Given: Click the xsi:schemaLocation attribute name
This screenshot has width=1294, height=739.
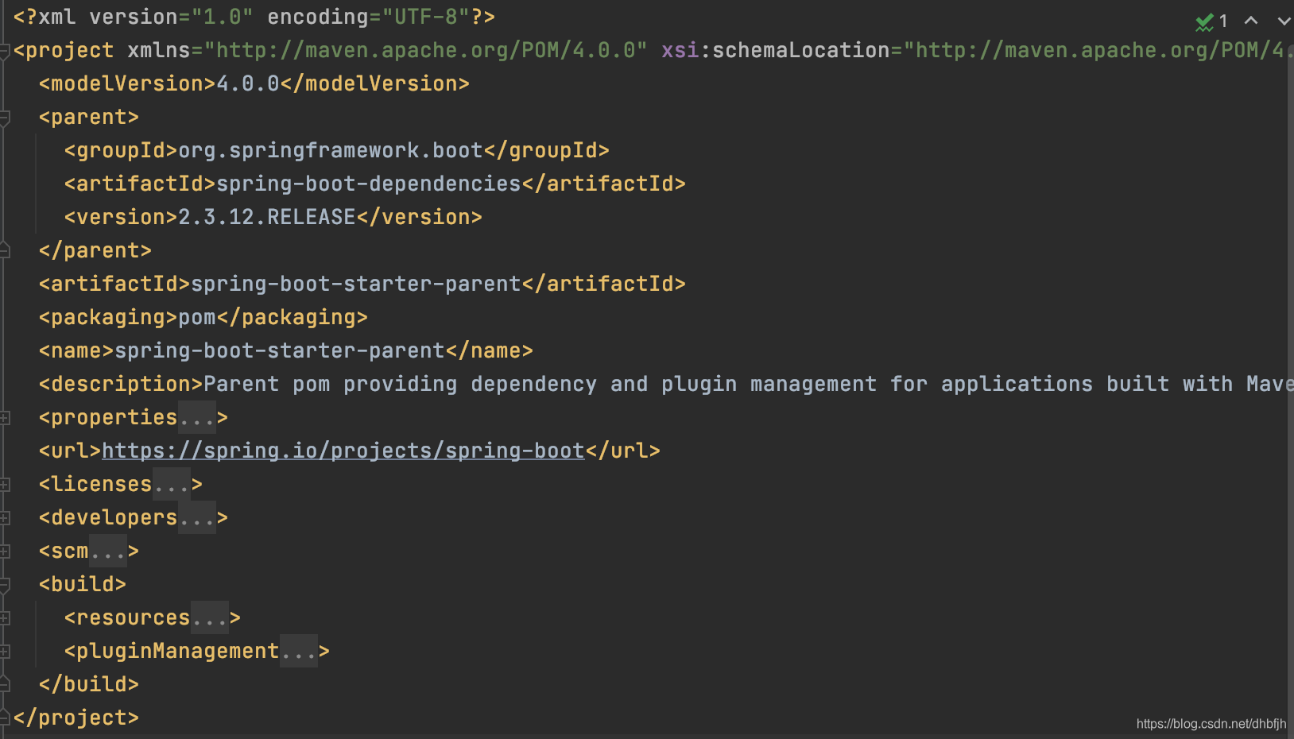Looking at the screenshot, I should pos(776,50).
